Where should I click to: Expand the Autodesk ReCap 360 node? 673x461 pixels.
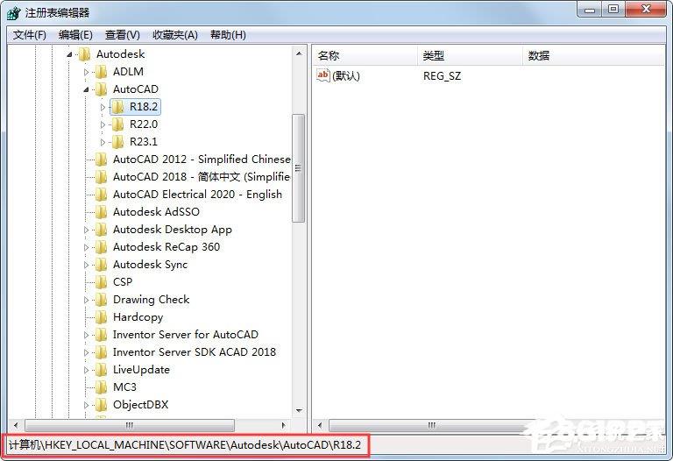pos(86,247)
